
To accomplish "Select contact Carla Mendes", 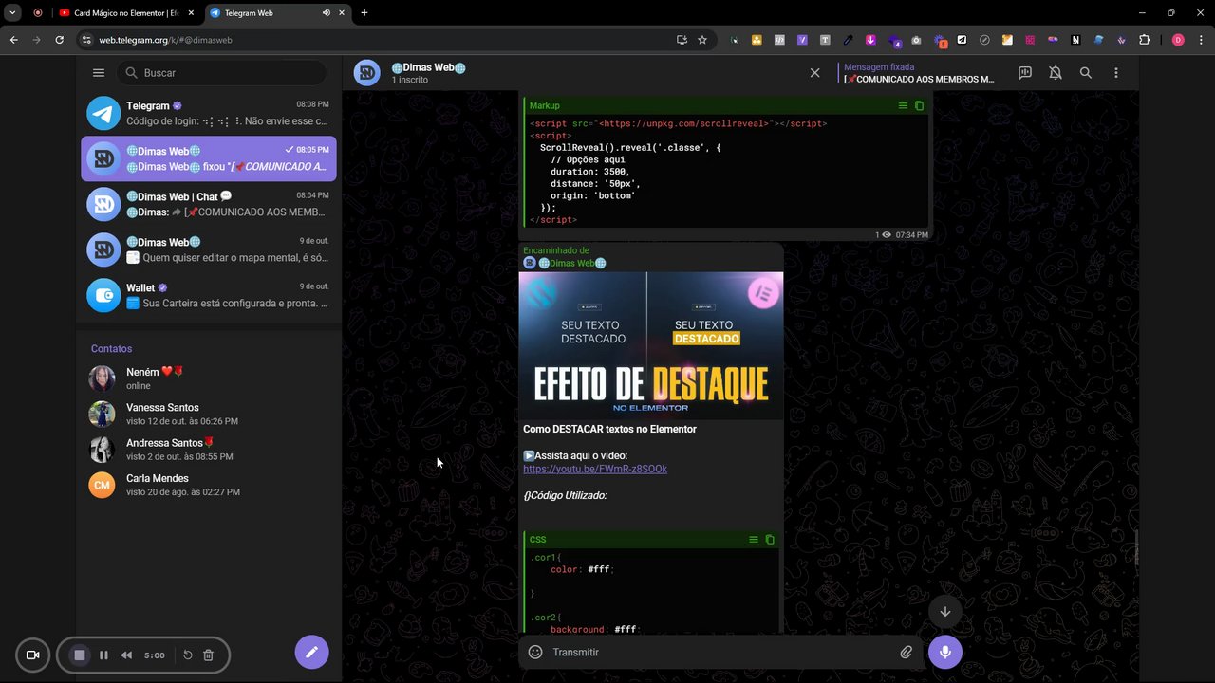I will (209, 485).
